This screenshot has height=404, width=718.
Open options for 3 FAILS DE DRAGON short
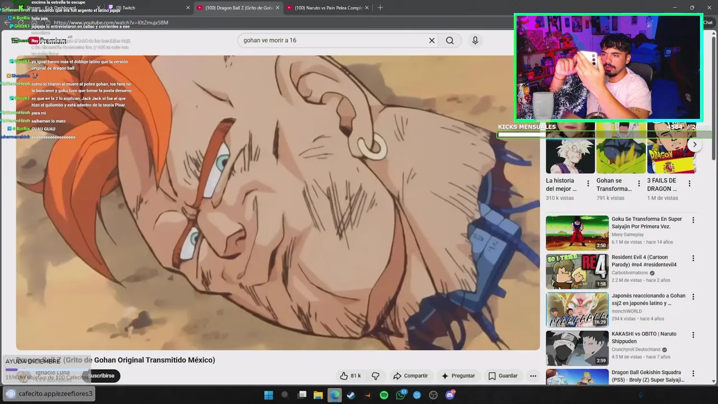point(689,183)
